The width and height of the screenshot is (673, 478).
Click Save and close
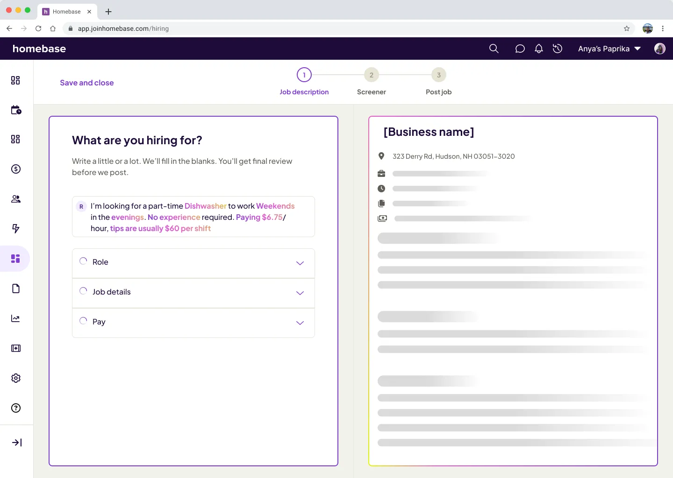tap(87, 83)
